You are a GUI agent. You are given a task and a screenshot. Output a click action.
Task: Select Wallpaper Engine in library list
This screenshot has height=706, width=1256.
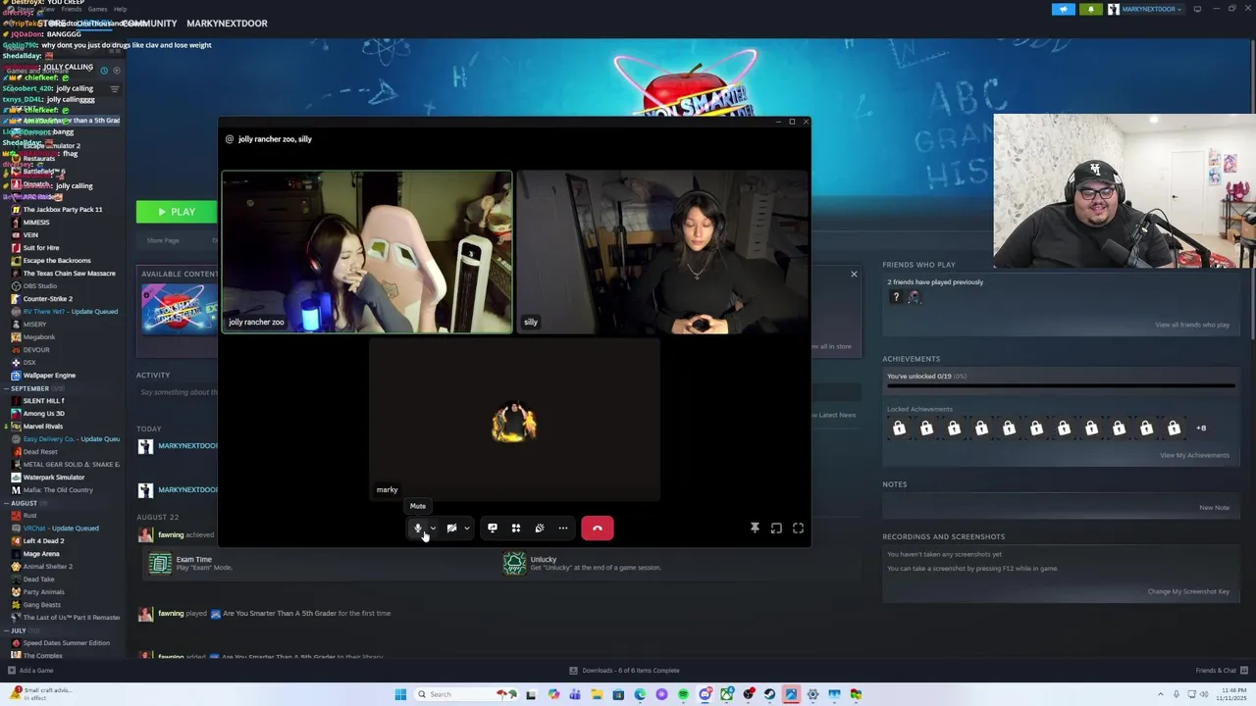[x=49, y=375]
